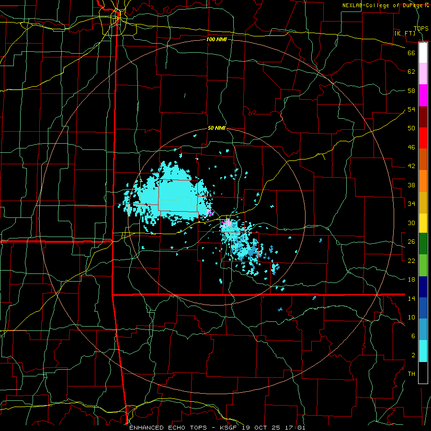Click the light blue legend swatch
This screenshot has width=431, height=431.
coord(423,329)
